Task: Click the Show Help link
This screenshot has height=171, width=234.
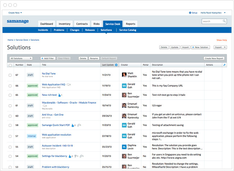Action: click(221, 40)
